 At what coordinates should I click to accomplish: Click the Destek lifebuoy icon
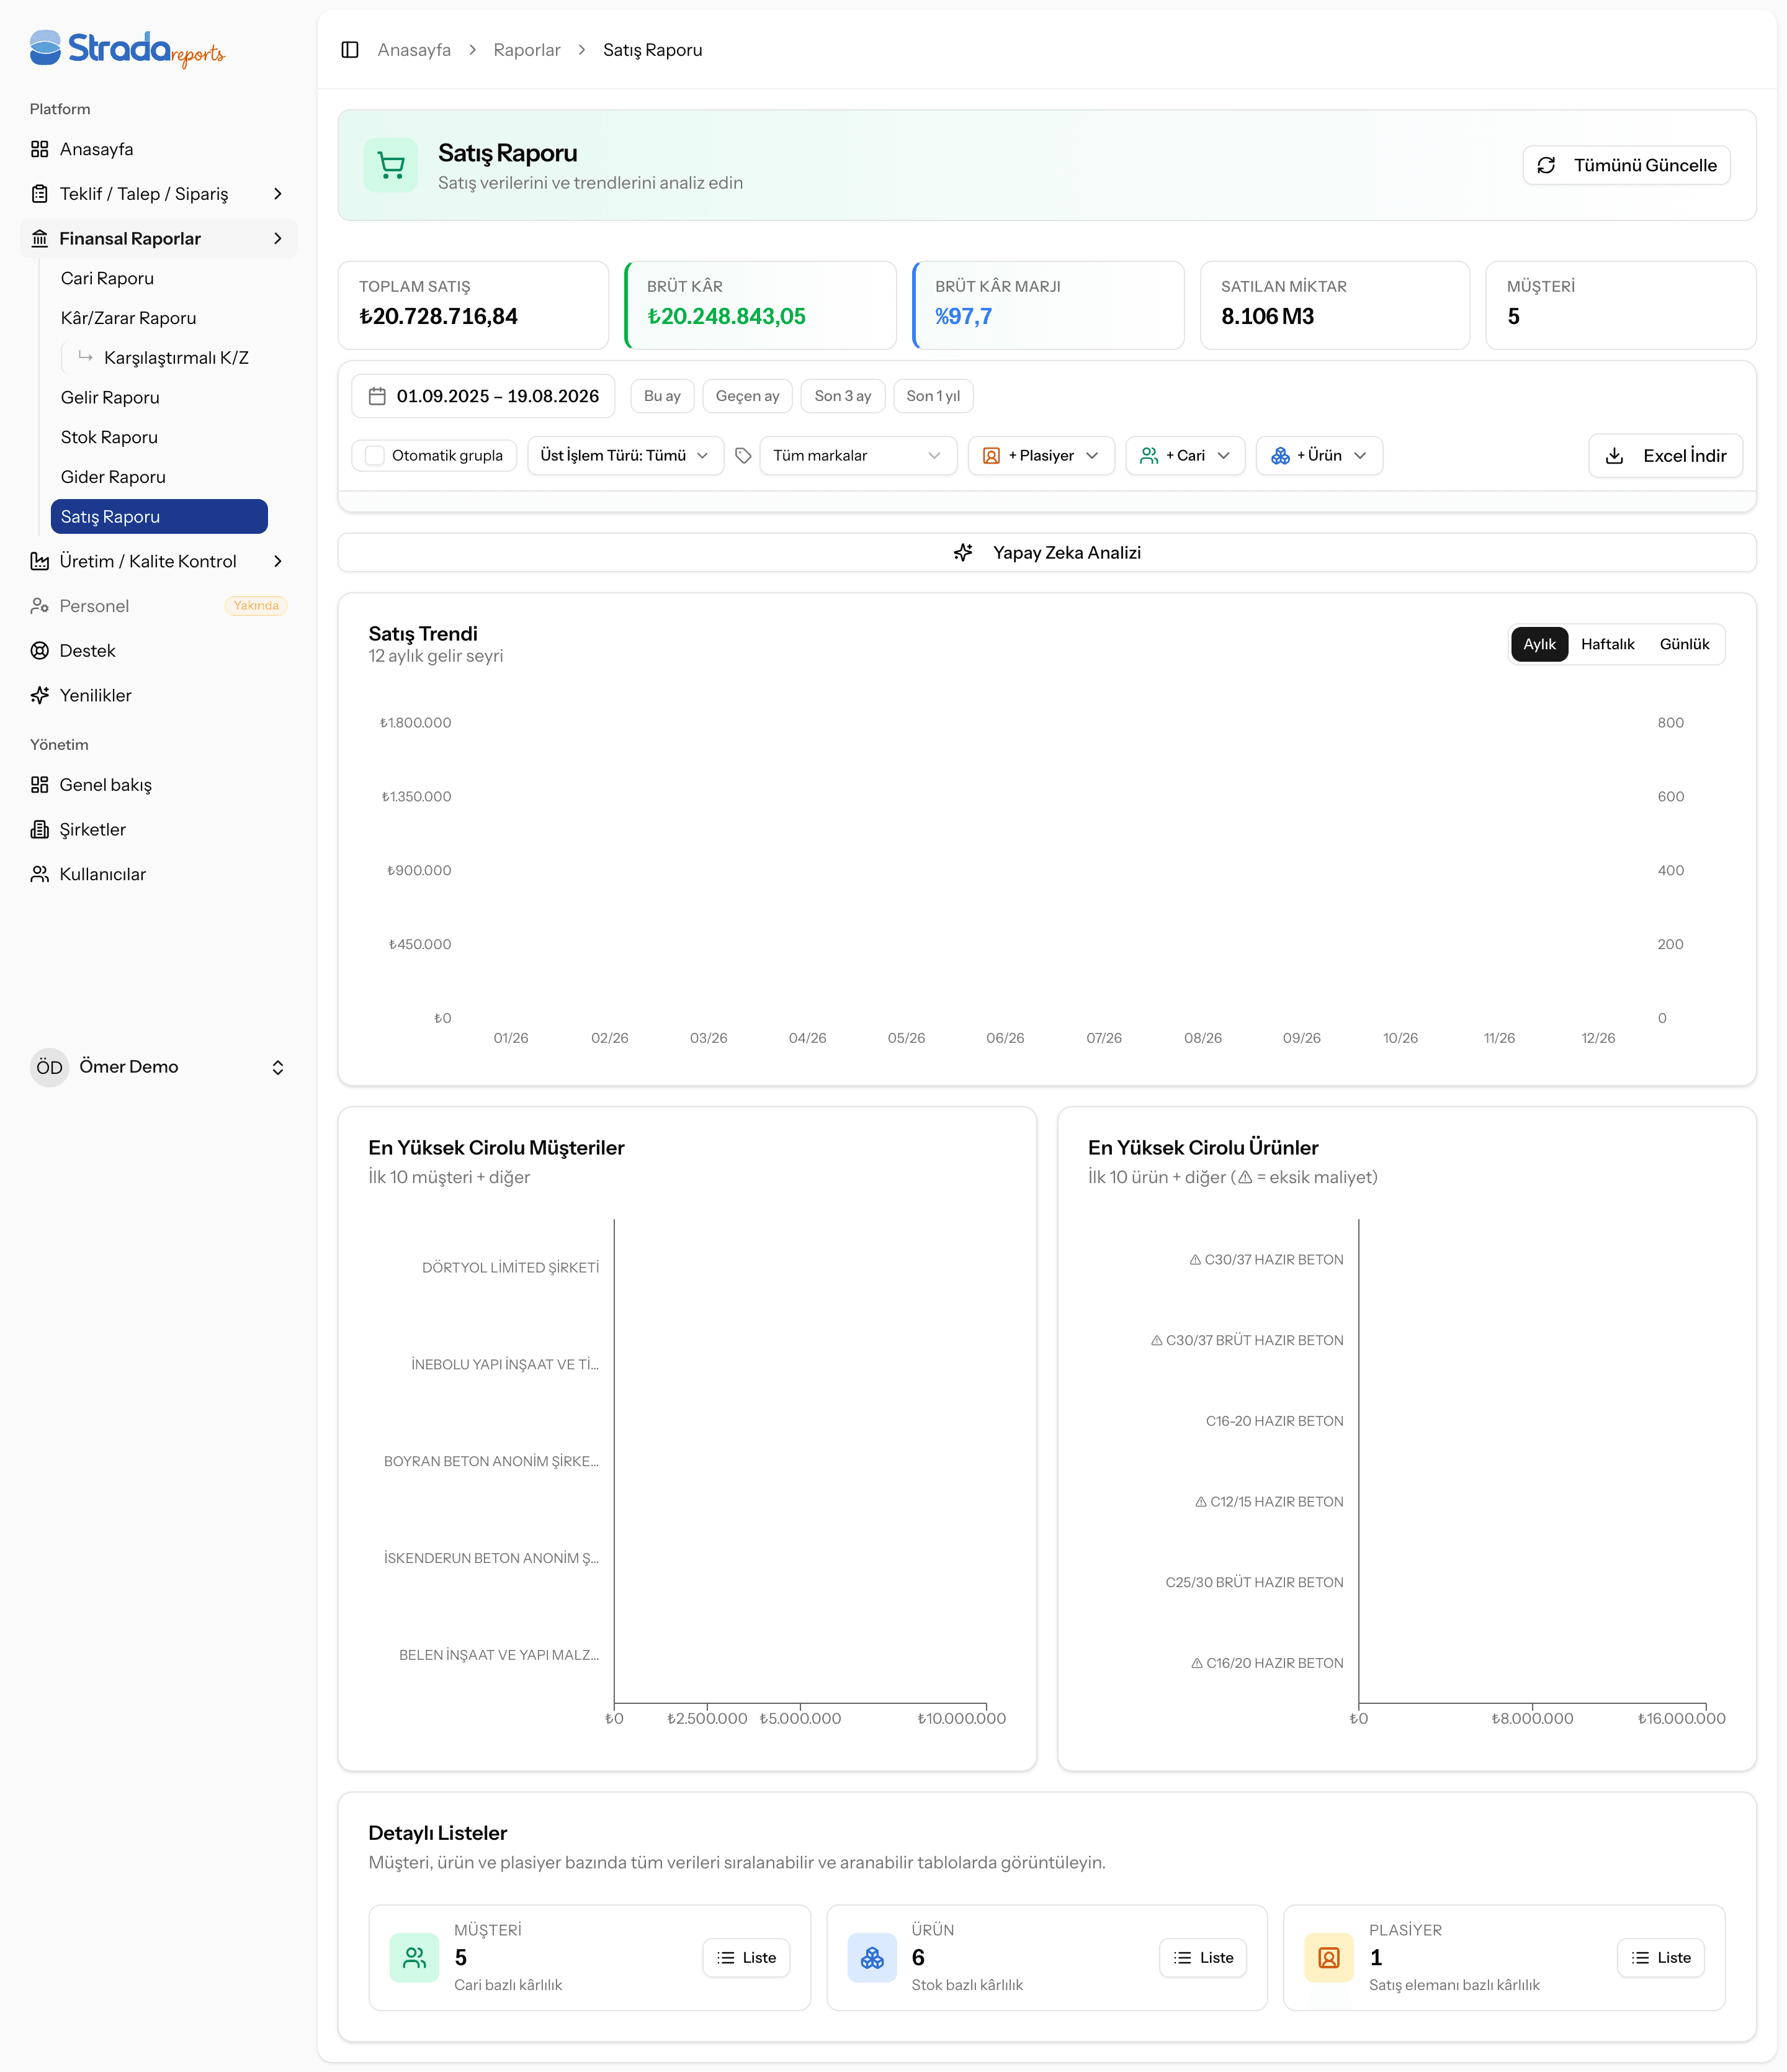tap(40, 650)
